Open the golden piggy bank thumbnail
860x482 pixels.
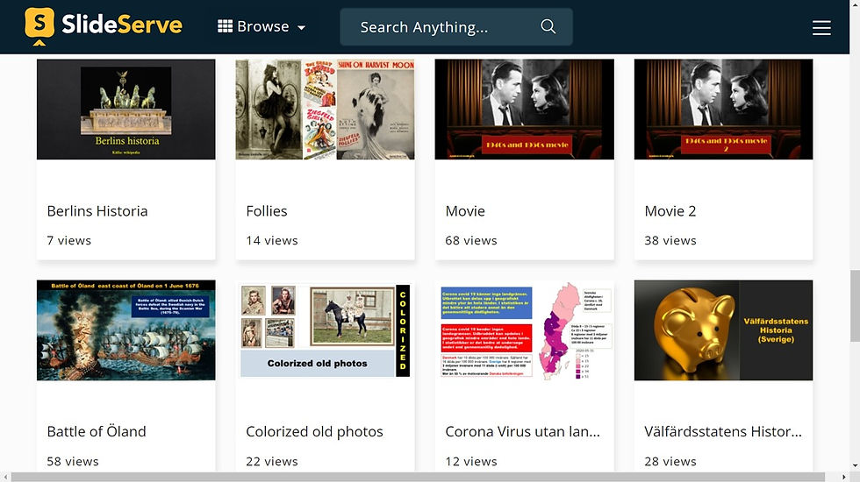[723, 330]
